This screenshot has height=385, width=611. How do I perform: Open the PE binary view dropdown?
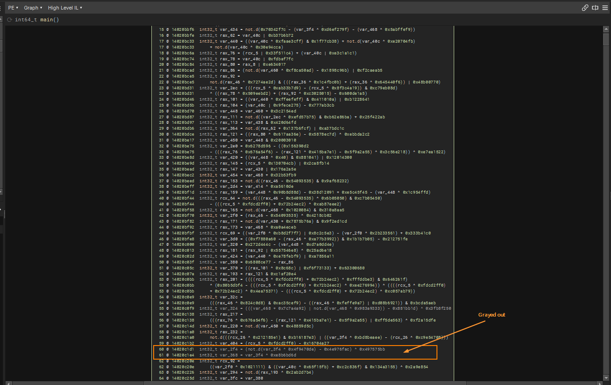[x=13, y=8]
